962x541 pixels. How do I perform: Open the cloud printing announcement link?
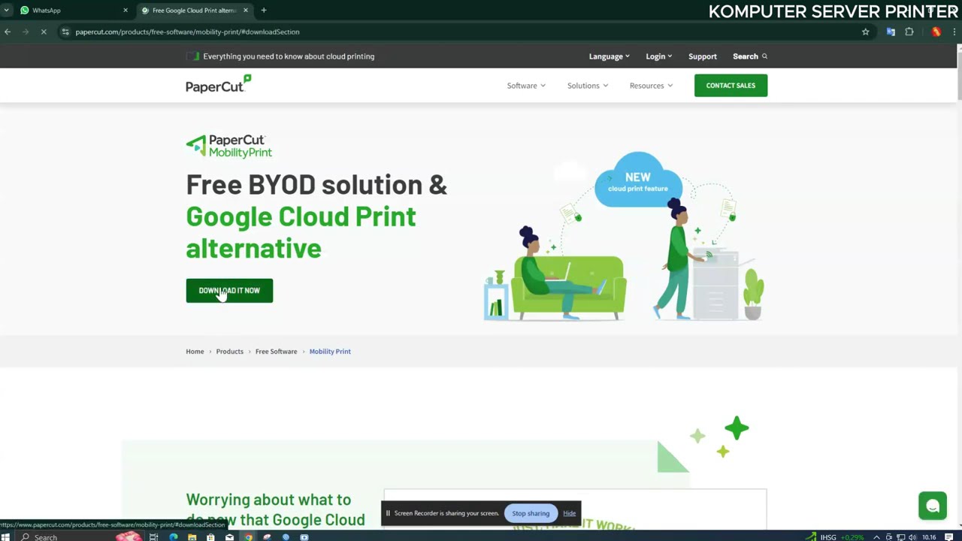pos(289,56)
